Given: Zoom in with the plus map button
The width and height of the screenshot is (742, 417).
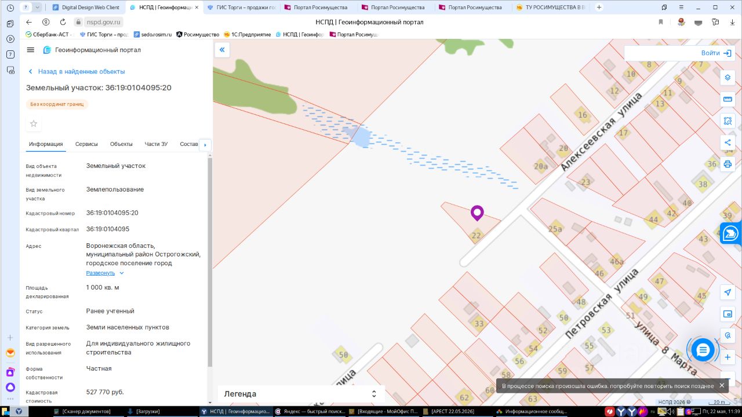Looking at the screenshot, I should 728,357.
